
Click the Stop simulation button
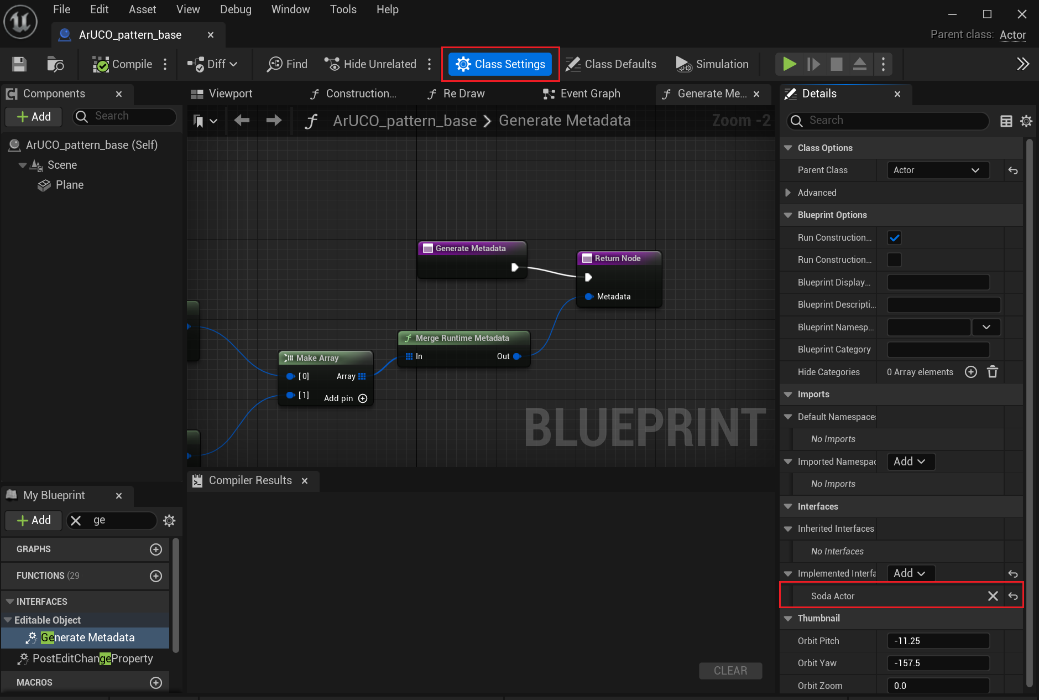tap(837, 64)
